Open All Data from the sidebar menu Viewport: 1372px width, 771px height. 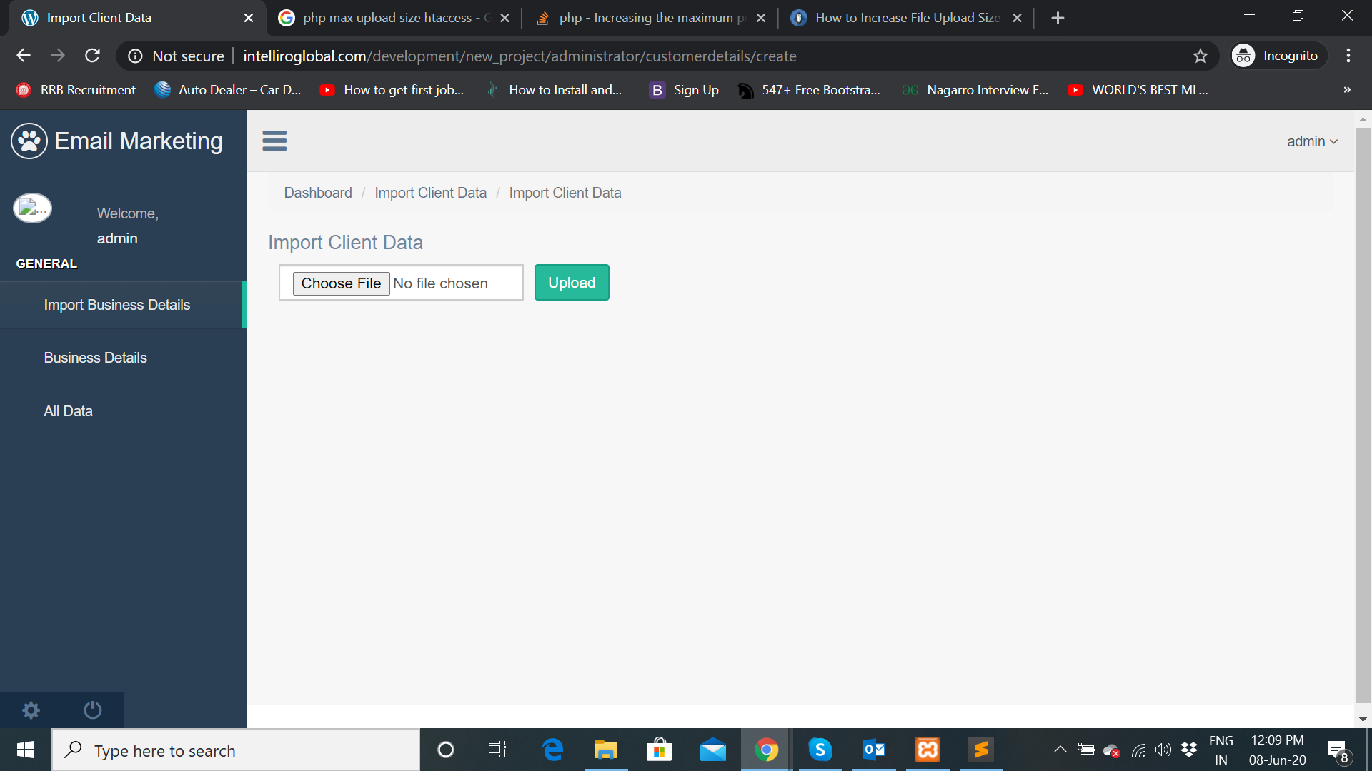(69, 411)
